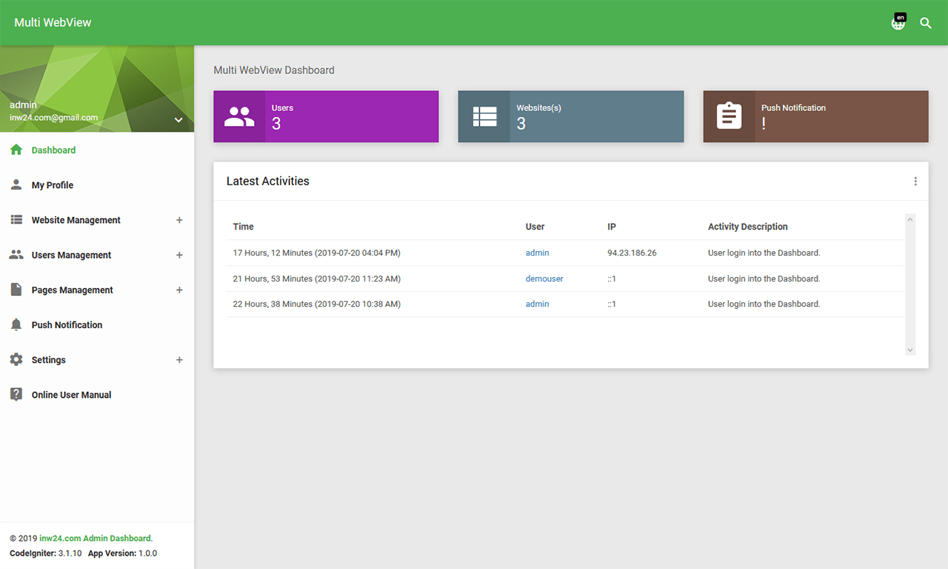The height and width of the screenshot is (569, 948).
Task: Click the Multi WebView header title
Action: point(53,22)
